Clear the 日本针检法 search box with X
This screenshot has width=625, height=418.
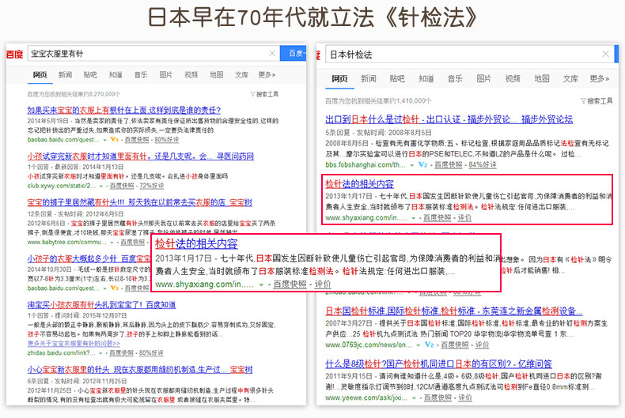pos(605,55)
